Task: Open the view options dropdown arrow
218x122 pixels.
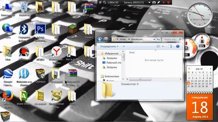Action: 163,46
